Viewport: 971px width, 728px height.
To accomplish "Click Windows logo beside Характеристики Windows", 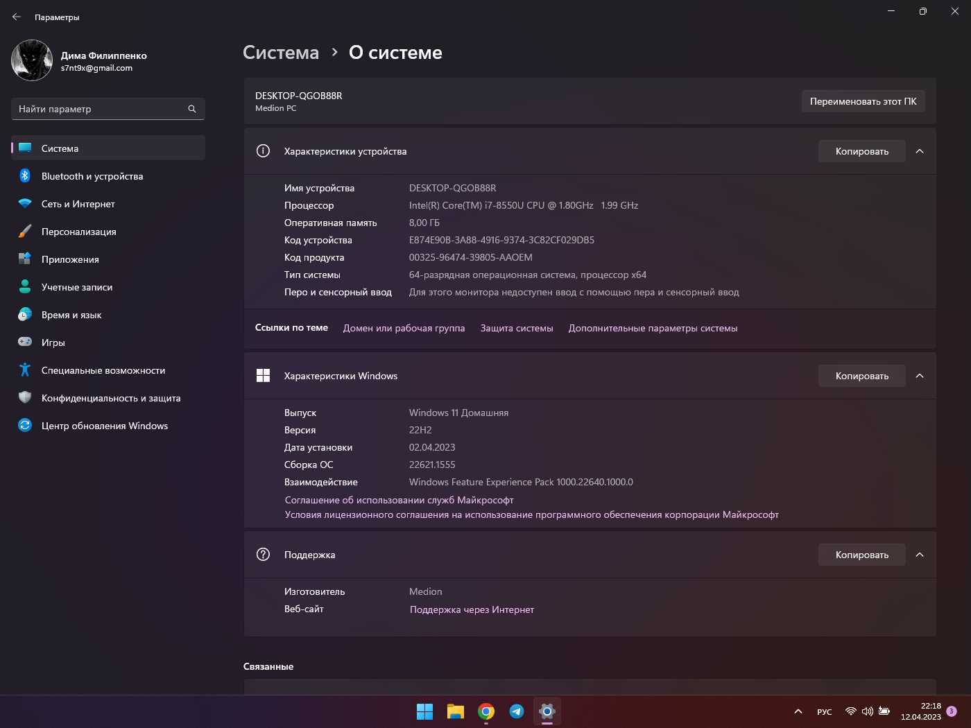I will (263, 375).
